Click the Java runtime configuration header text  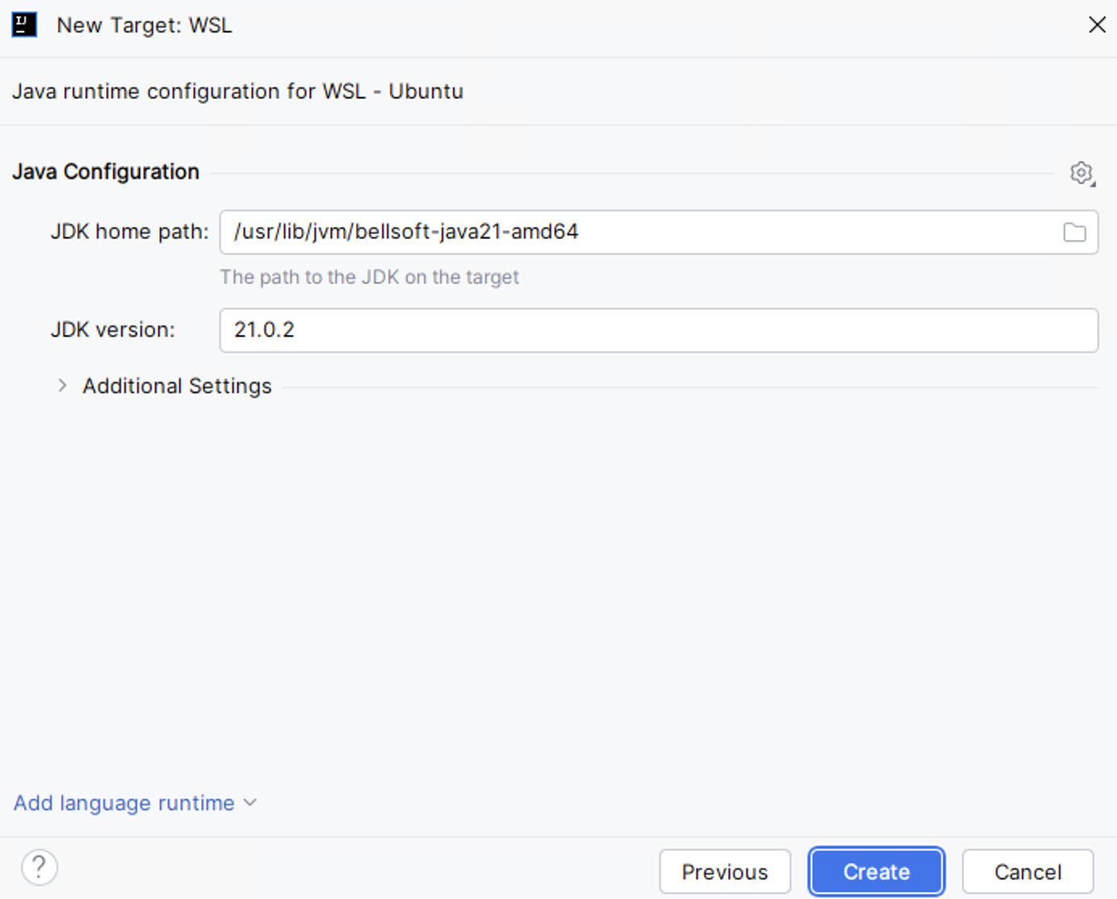[x=237, y=91]
